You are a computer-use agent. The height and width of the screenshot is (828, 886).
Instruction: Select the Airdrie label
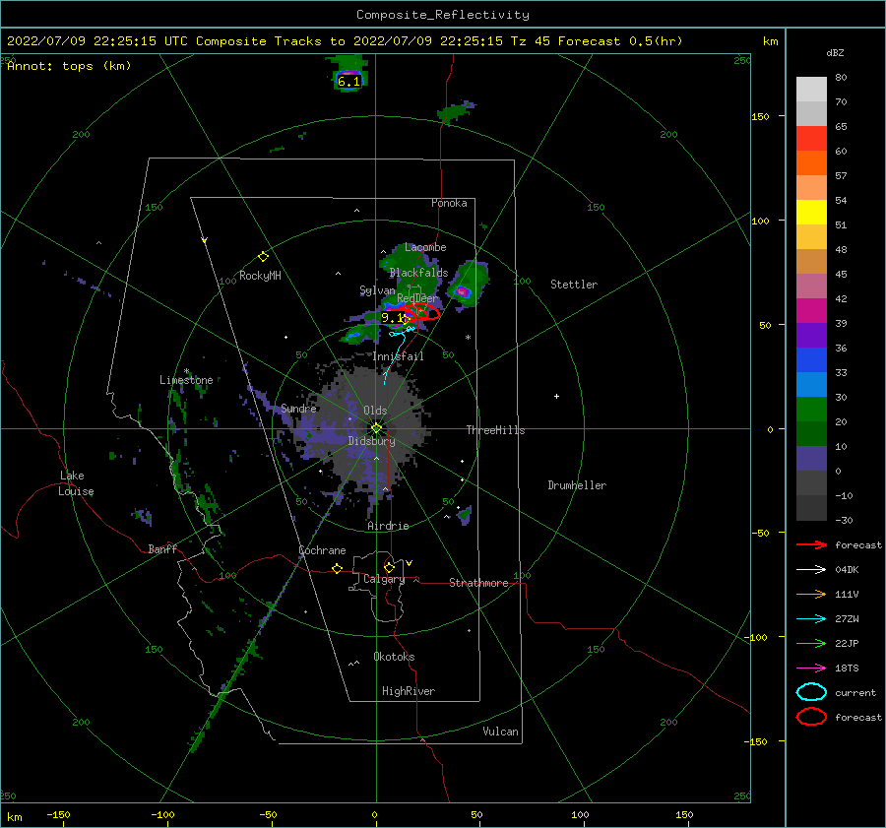(388, 526)
